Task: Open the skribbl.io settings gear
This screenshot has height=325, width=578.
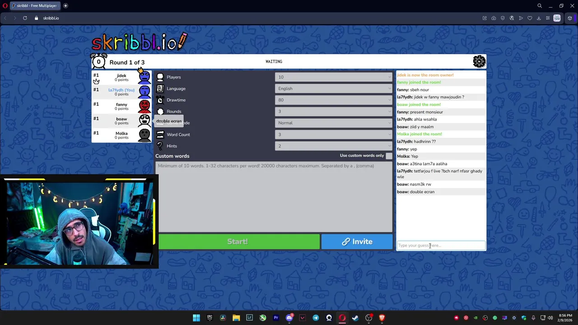Action: point(479,61)
